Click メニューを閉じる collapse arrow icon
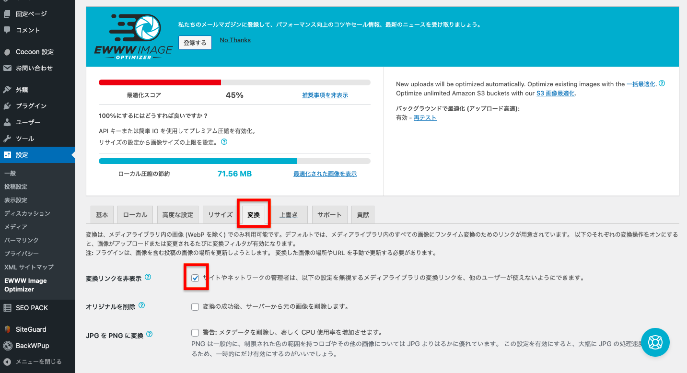Viewport: 687px width, 373px height. point(7,362)
